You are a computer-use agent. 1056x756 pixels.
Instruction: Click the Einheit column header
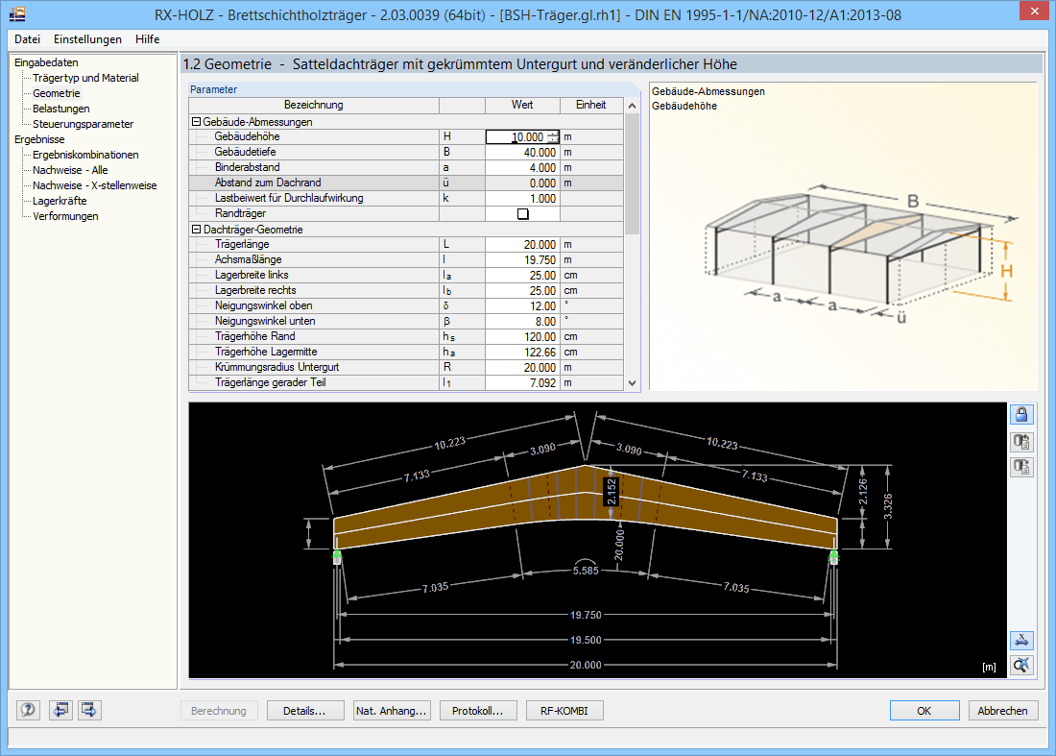pyautogui.click(x=591, y=105)
